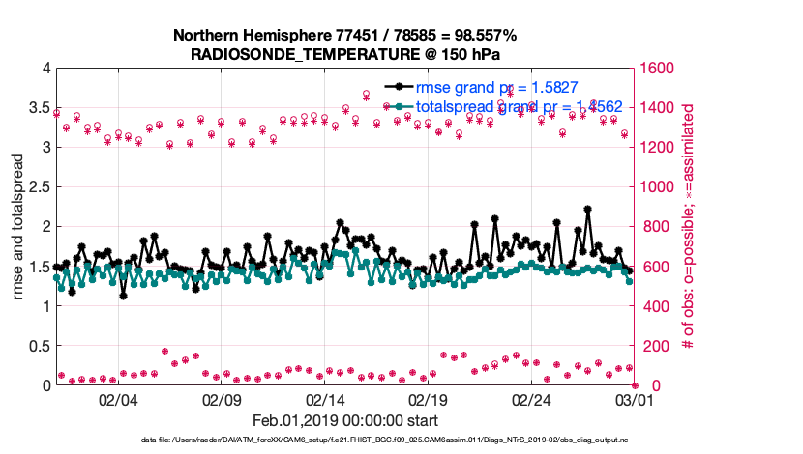Click the 'Feb.01,2019 00:00:00 start' x-axis label
This screenshot has width=803, height=454.
(344, 420)
